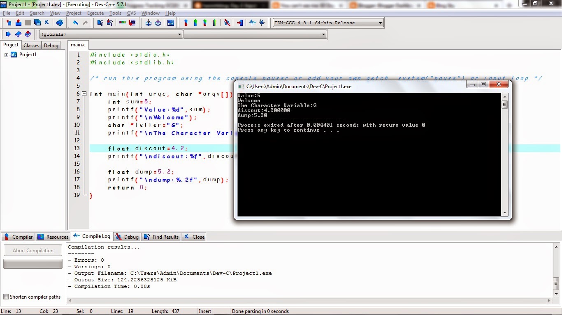Close the compile log using the Close button
562x315 pixels.
point(194,237)
